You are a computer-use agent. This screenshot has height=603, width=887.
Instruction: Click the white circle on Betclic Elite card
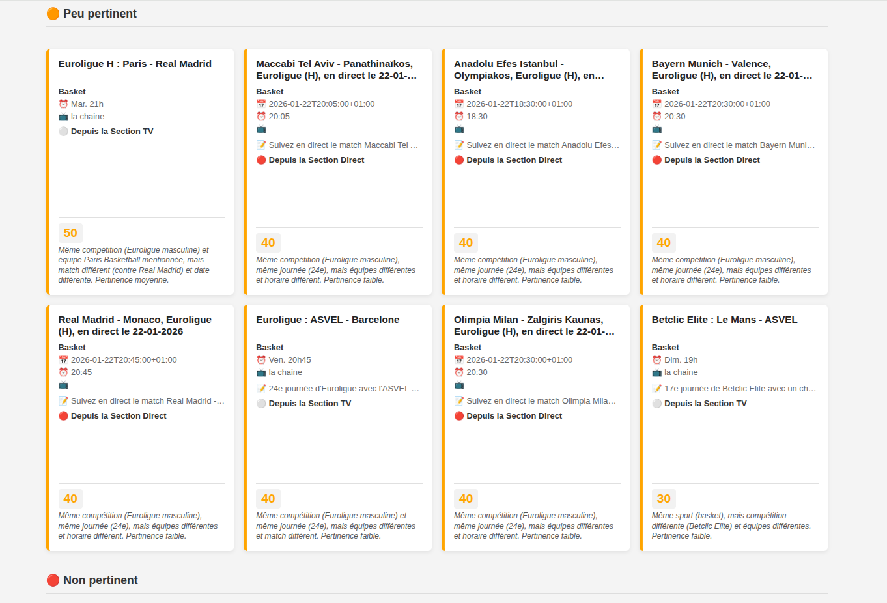tap(657, 404)
